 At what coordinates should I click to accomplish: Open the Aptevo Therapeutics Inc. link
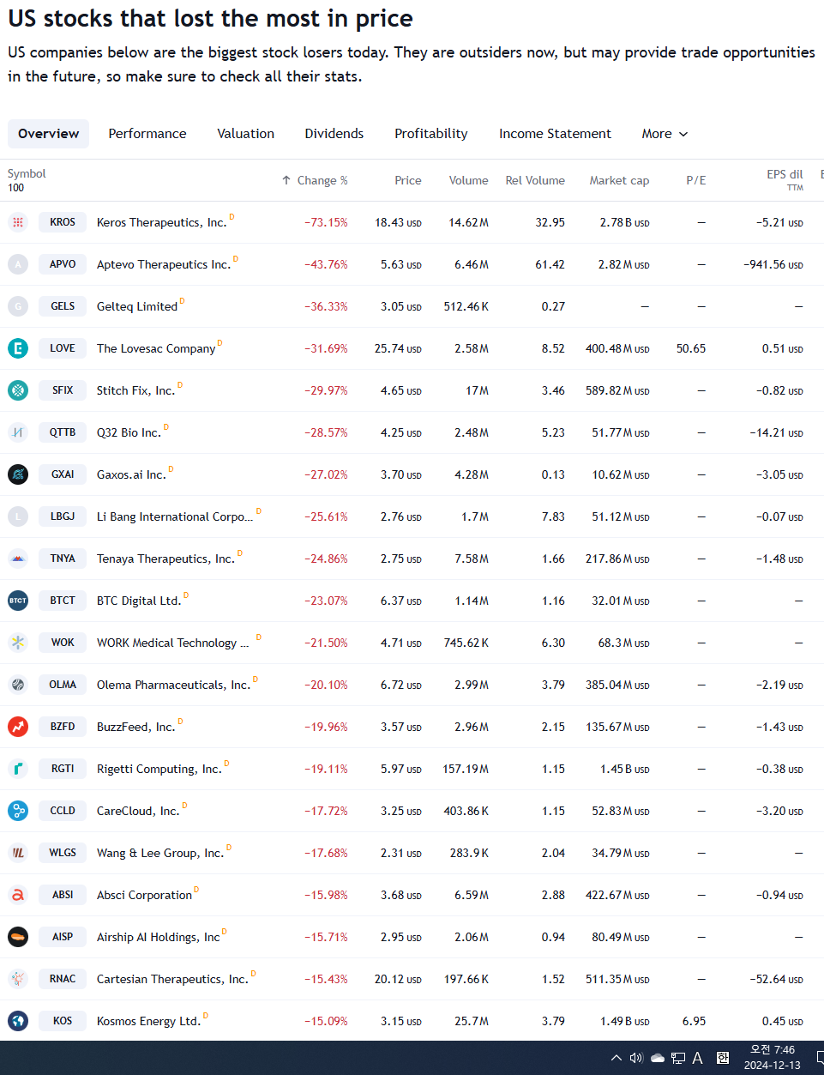pyautogui.click(x=164, y=264)
